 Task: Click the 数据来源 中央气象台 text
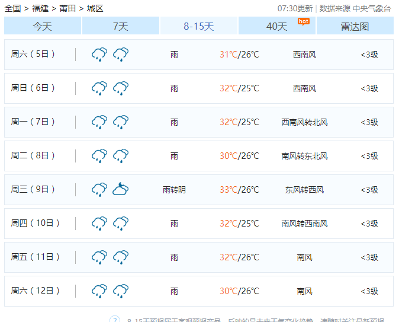tap(355, 8)
